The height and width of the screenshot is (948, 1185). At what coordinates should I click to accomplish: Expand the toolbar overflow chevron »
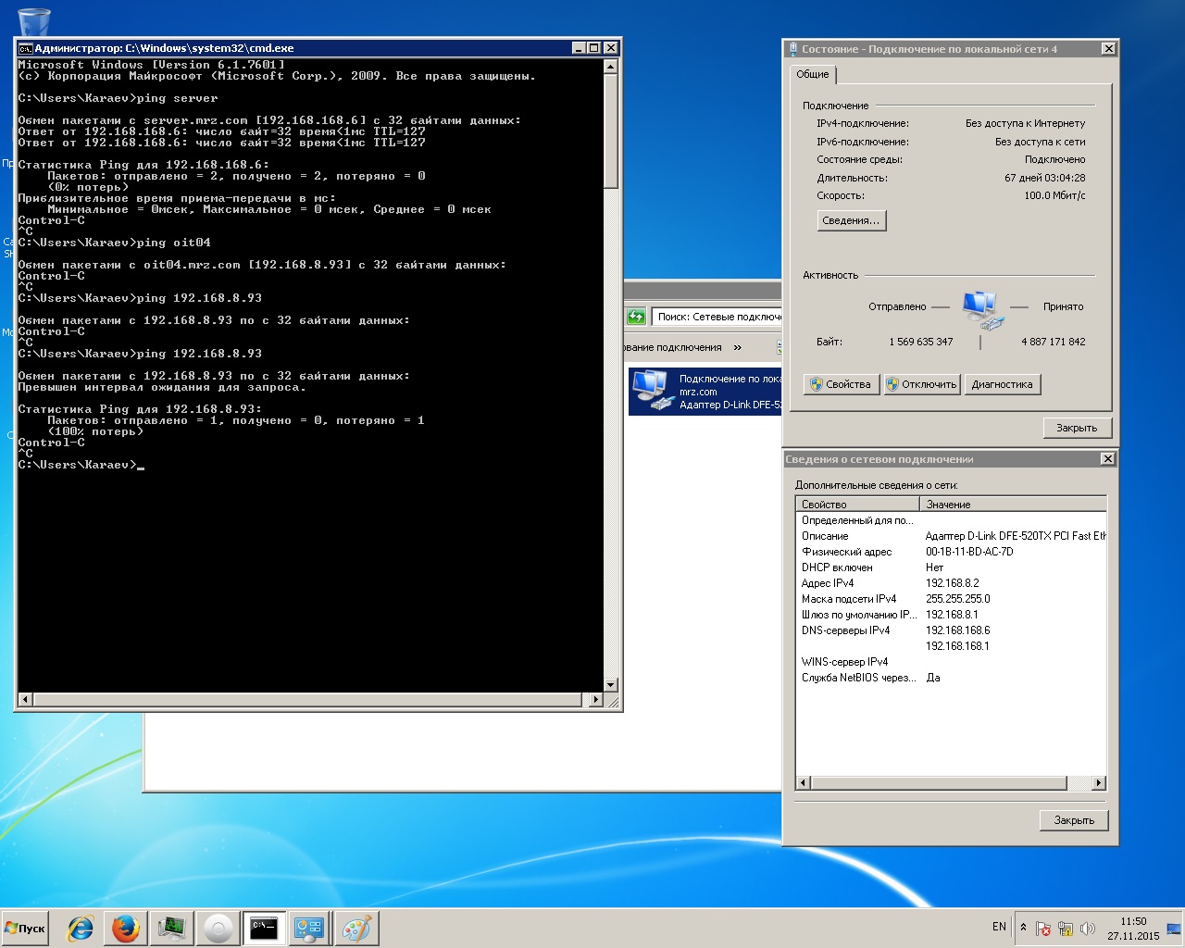738,347
